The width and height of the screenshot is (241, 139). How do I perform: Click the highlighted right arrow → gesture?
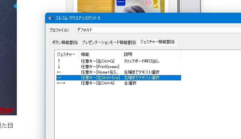click(x=59, y=78)
